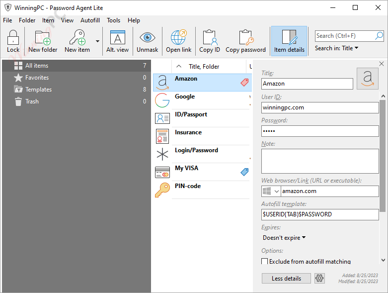388x293 pixels.
Task: Click the Amazon icon thumbnail in details
Action: pyautogui.click(x=368, y=79)
